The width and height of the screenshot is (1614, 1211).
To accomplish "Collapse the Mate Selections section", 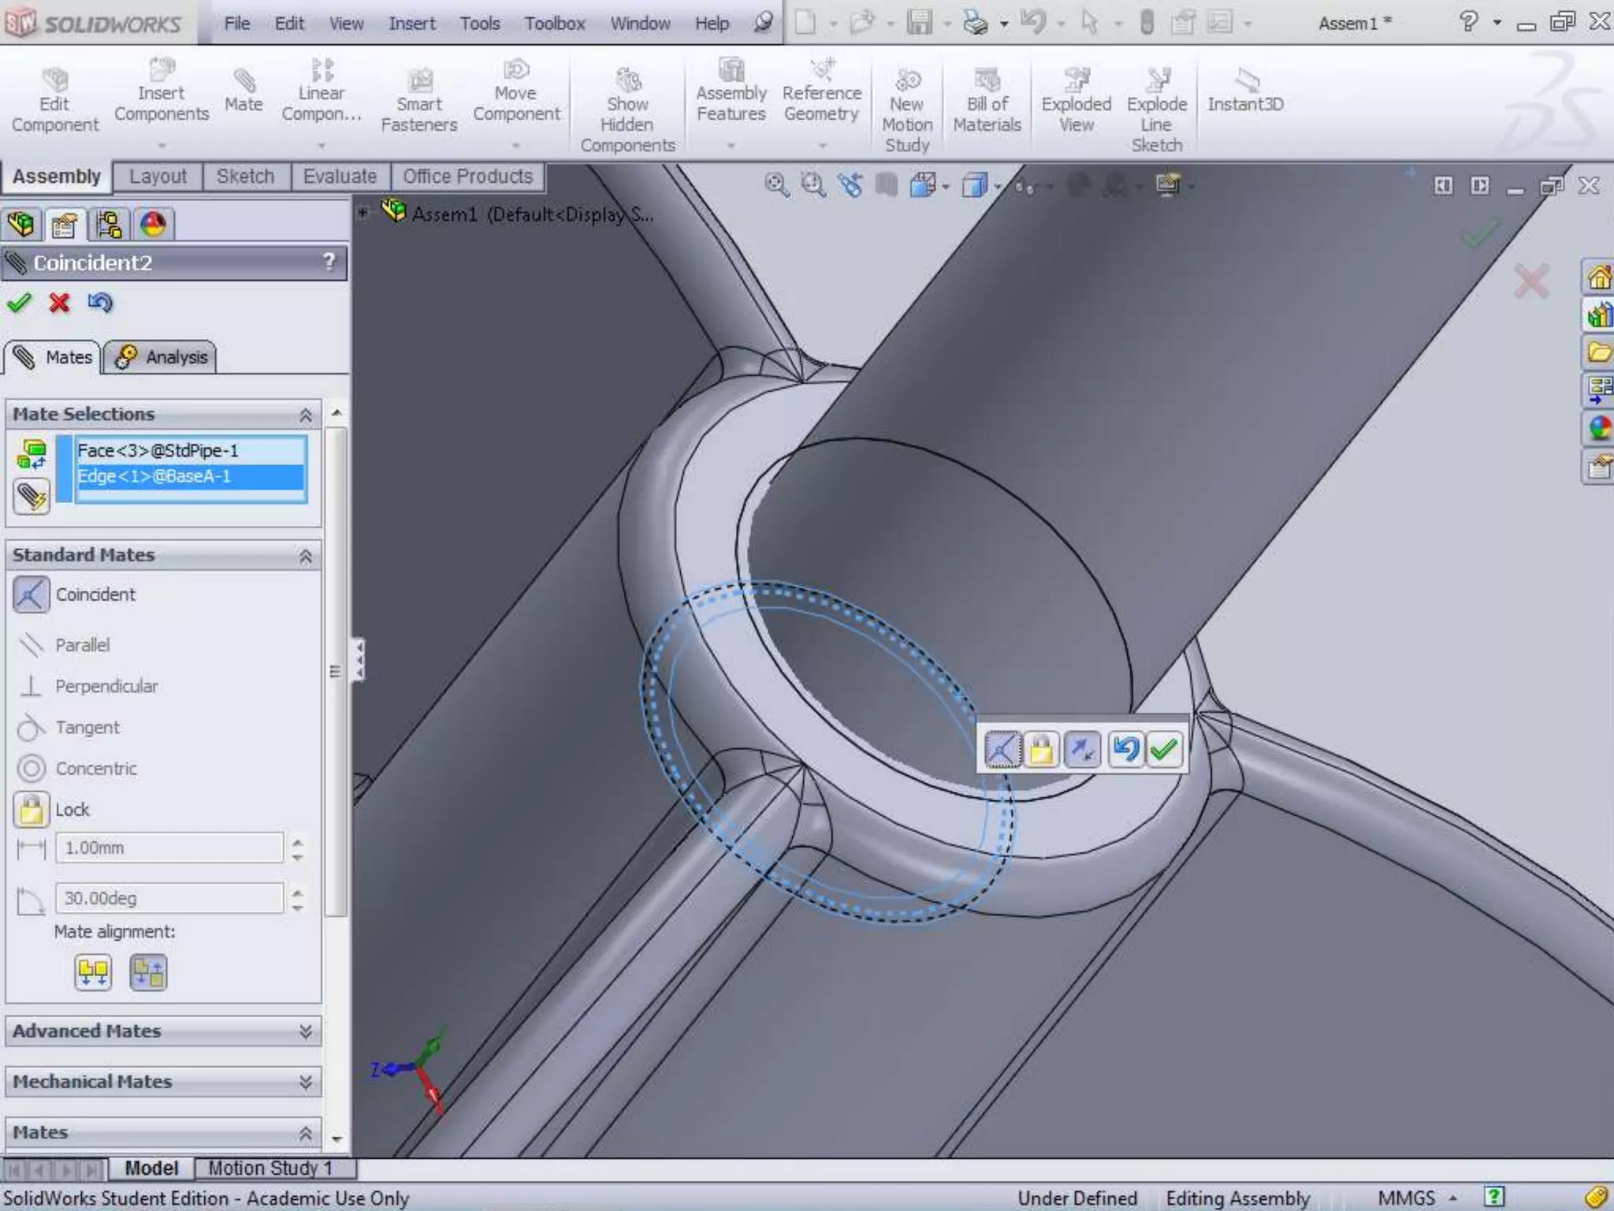I will pyautogui.click(x=305, y=415).
